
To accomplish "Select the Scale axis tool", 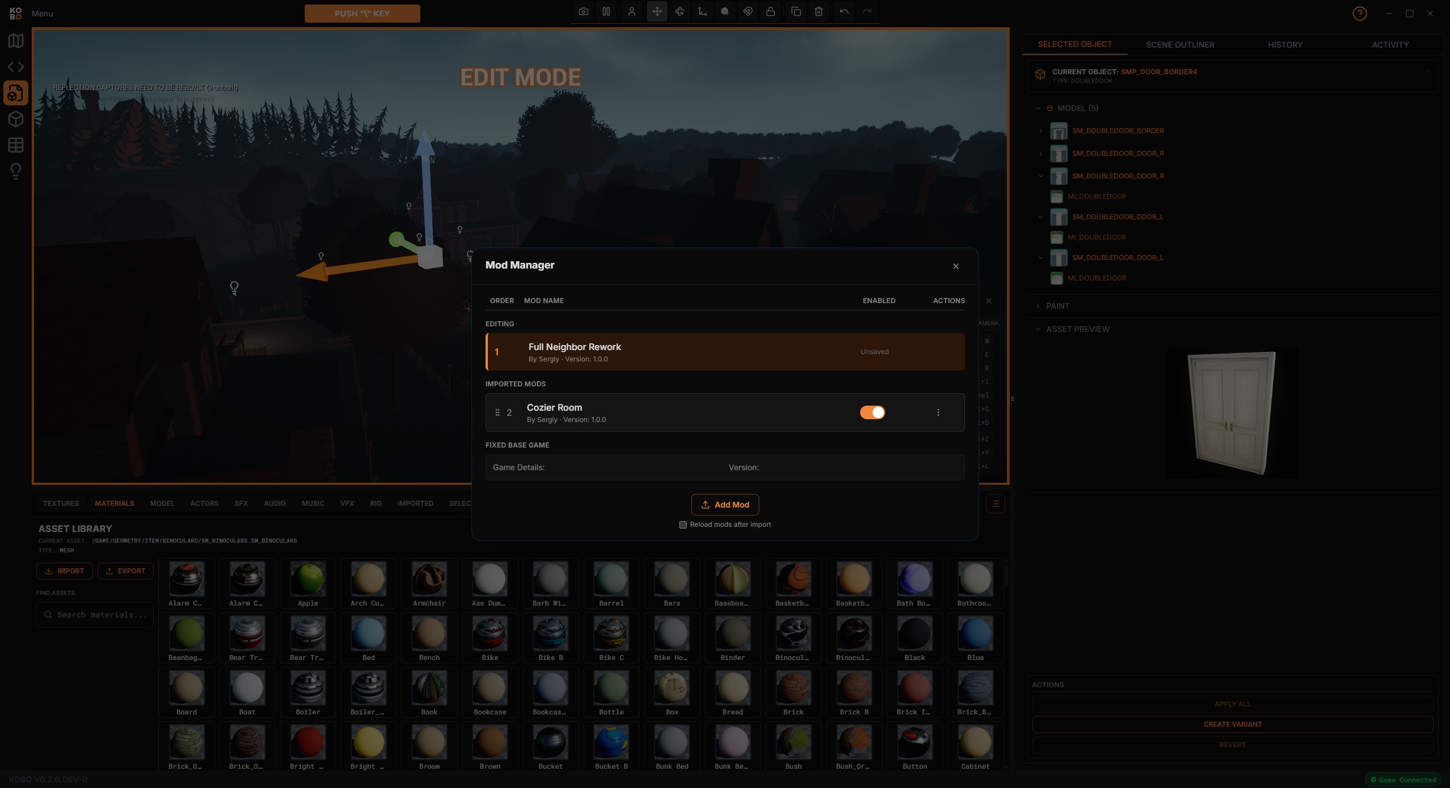I will point(703,11).
